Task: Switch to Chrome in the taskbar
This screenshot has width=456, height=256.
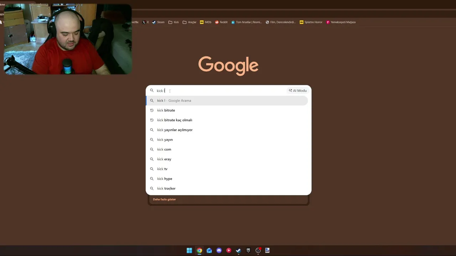Action: [x=199, y=250]
